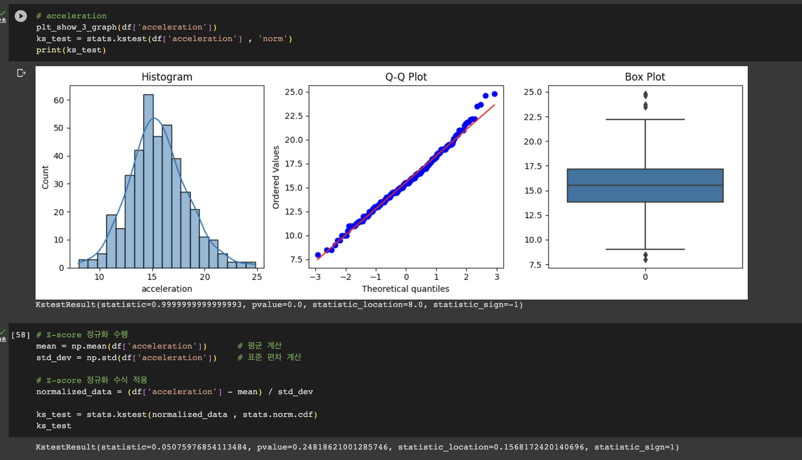Click the 'Theoretical quantiles' axis label
Screen dimensions: 802x460
pos(405,289)
